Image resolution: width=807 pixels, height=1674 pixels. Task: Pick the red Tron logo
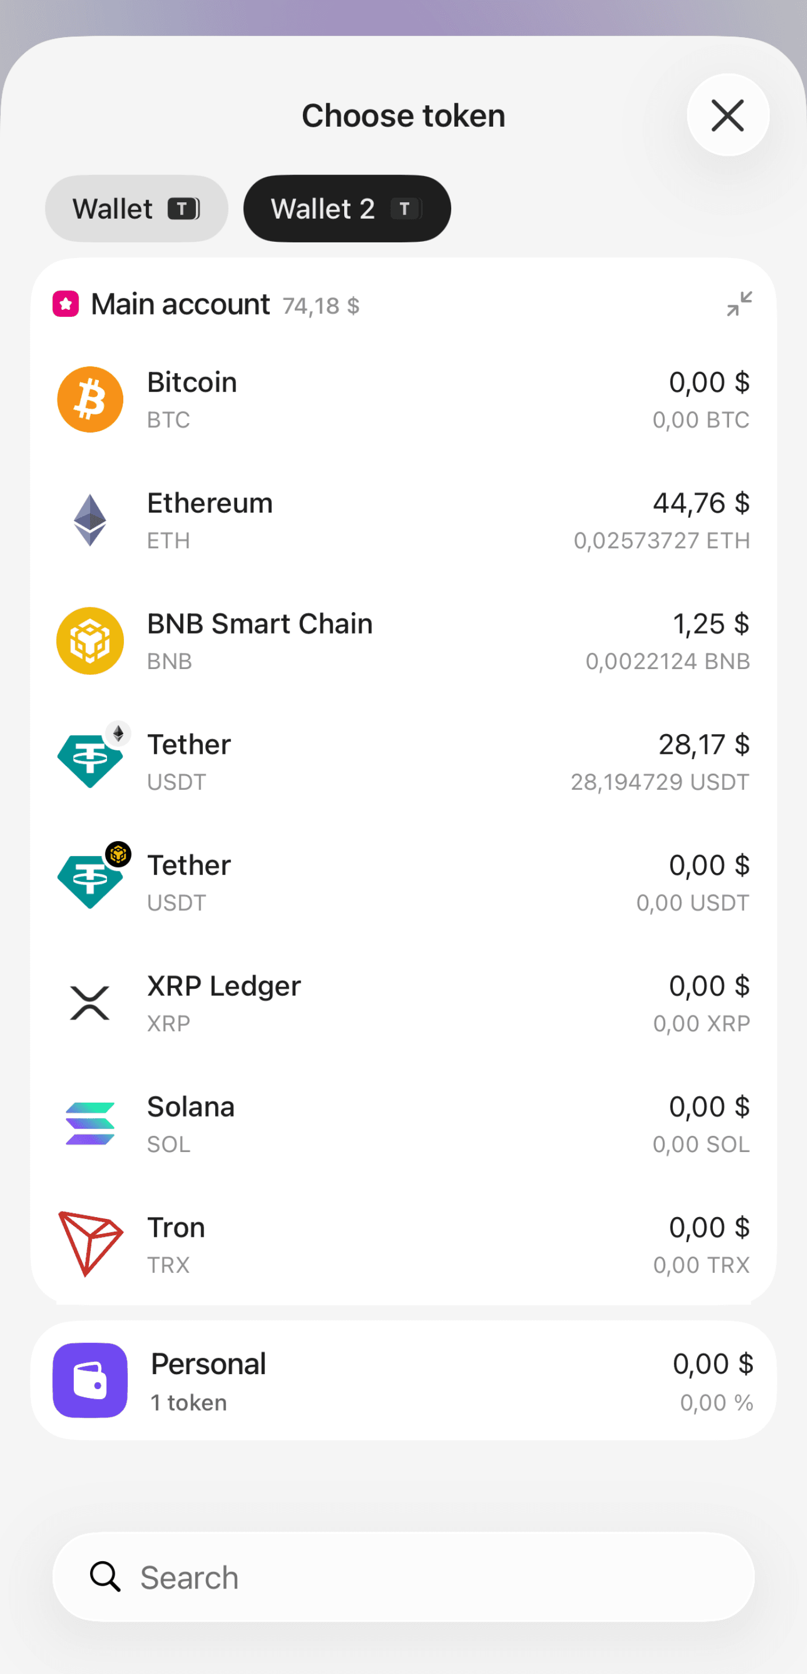(x=90, y=1244)
